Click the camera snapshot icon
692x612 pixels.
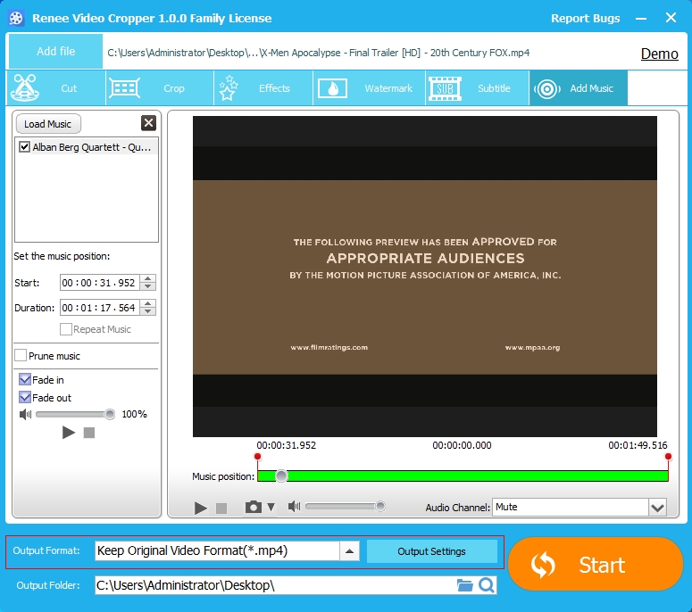point(254,507)
